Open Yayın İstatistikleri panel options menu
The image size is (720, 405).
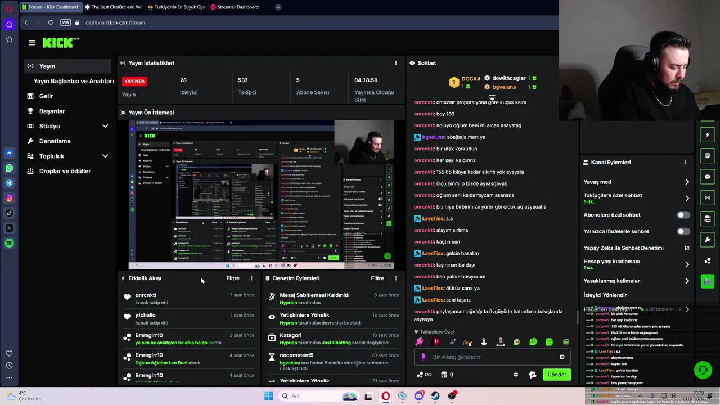[x=395, y=63]
